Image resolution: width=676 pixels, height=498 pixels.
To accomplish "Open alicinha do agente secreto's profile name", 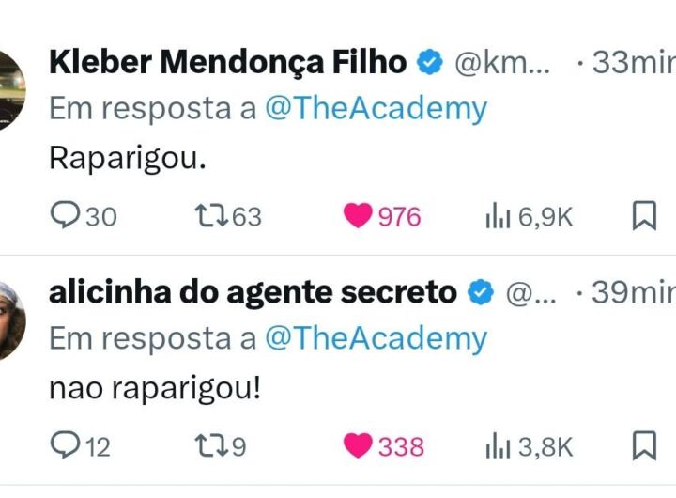I will coord(253,292).
